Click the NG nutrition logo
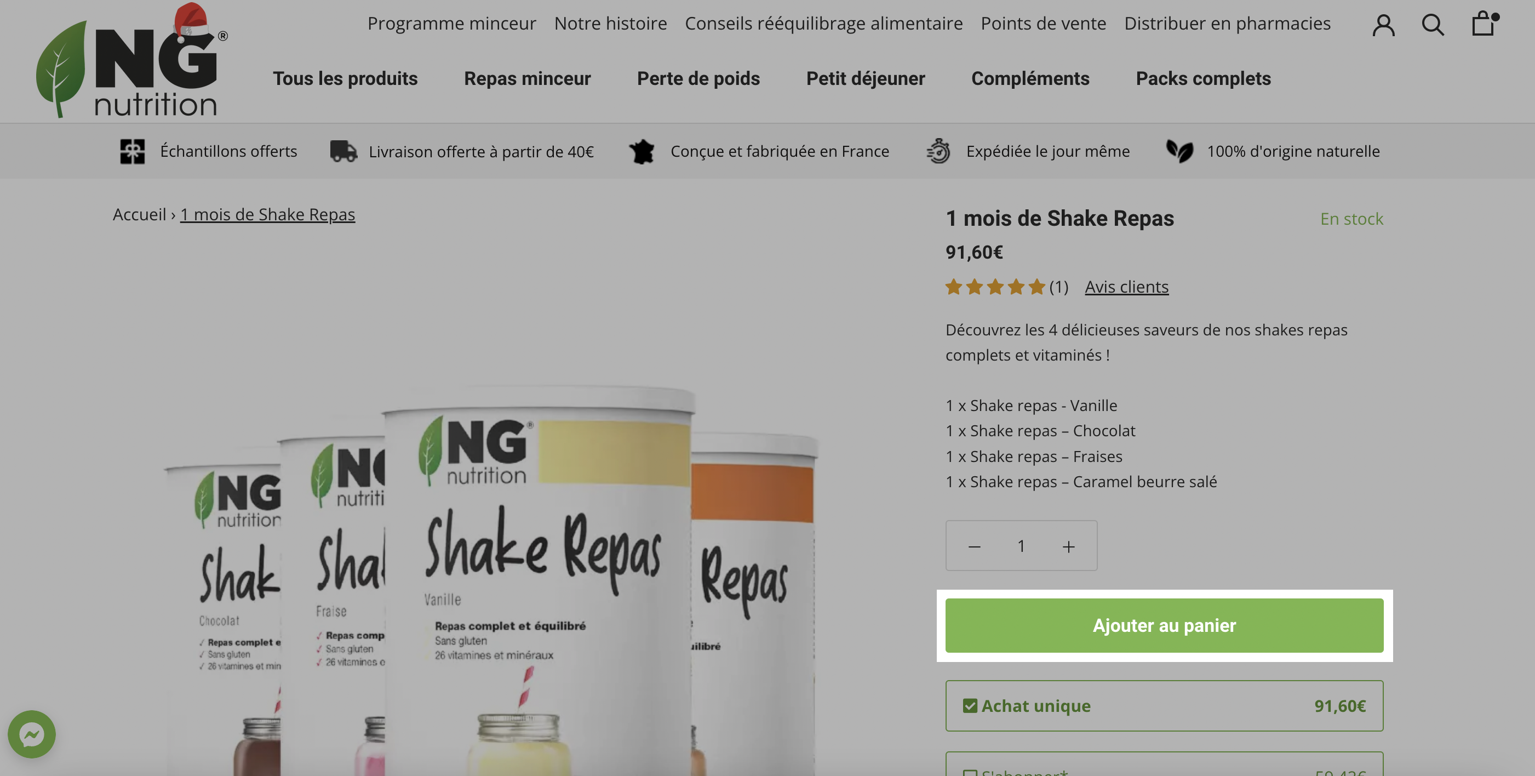 pos(131,60)
